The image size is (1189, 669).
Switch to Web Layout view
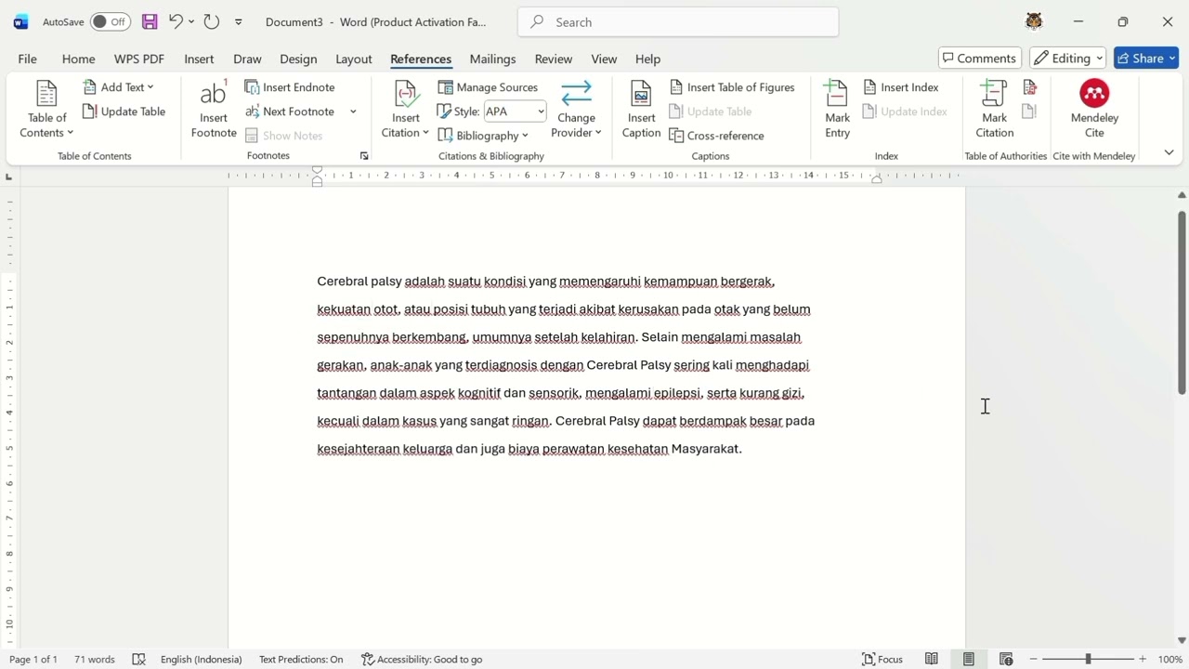[1006, 659]
